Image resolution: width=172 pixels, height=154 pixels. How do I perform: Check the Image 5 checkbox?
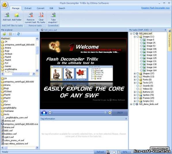point(141,40)
